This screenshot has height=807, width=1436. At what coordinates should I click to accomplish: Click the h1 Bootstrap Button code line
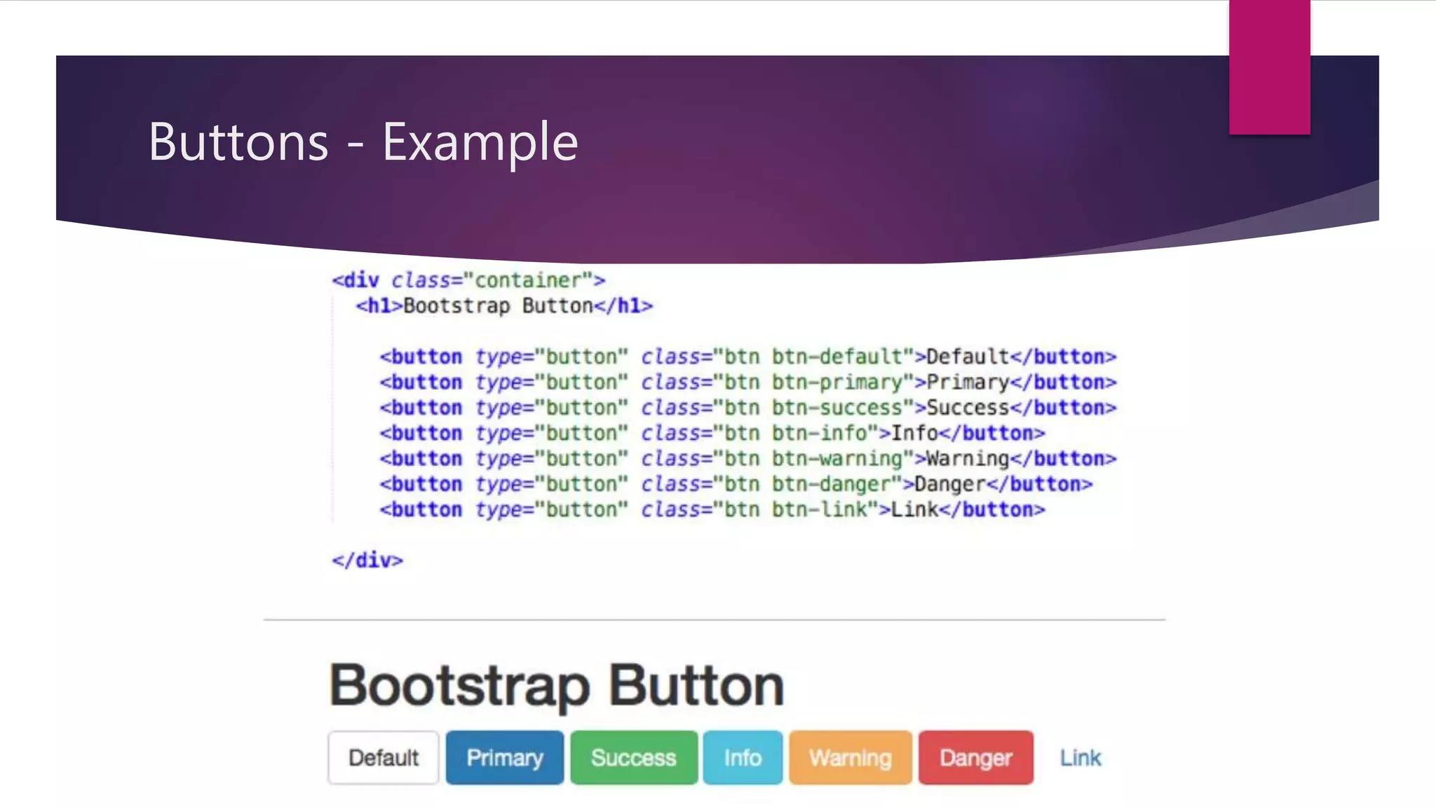pos(504,306)
